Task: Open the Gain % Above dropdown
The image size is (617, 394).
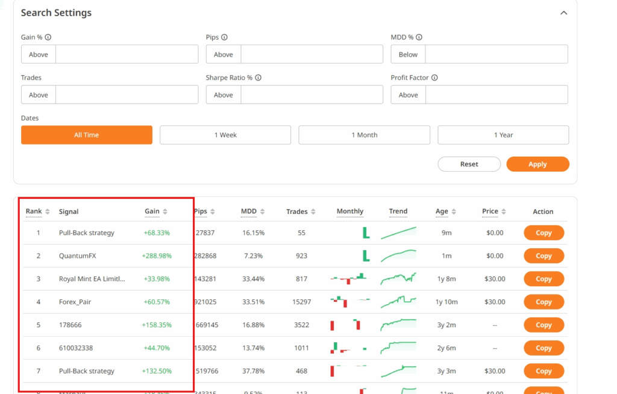Action: (x=39, y=54)
